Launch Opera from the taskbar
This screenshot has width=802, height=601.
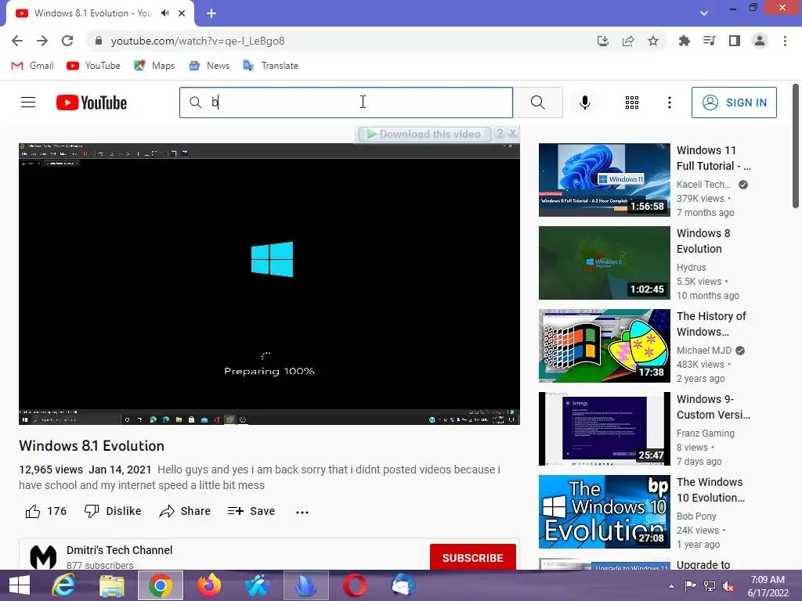355,585
